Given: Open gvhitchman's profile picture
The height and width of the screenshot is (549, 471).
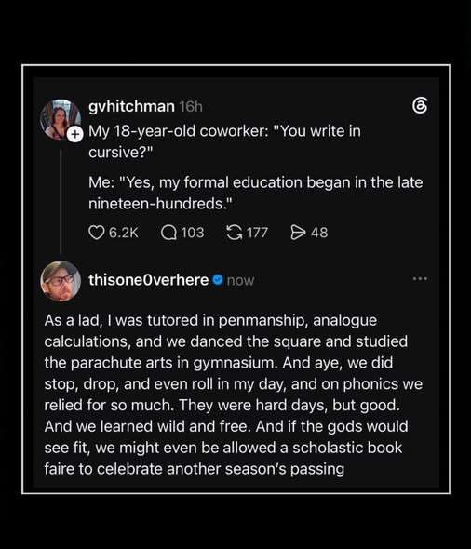Looking at the screenshot, I should tap(61, 119).
